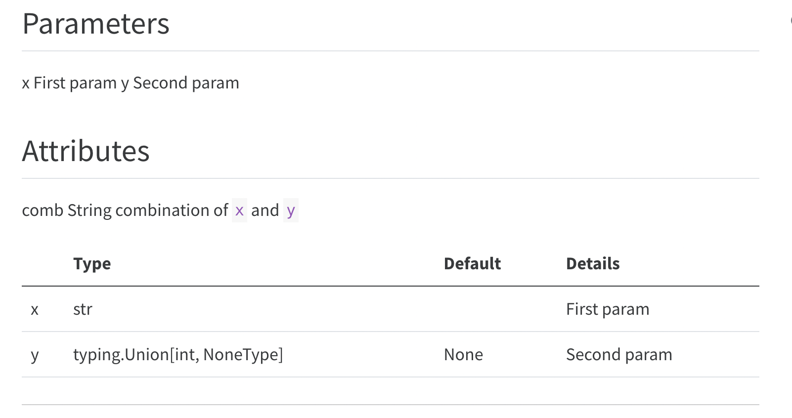Select the x parameter name in table
The image size is (792, 418).
click(35, 309)
